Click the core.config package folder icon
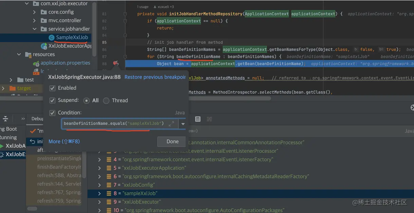Viewport: 414px width, 213px height. 43,12
